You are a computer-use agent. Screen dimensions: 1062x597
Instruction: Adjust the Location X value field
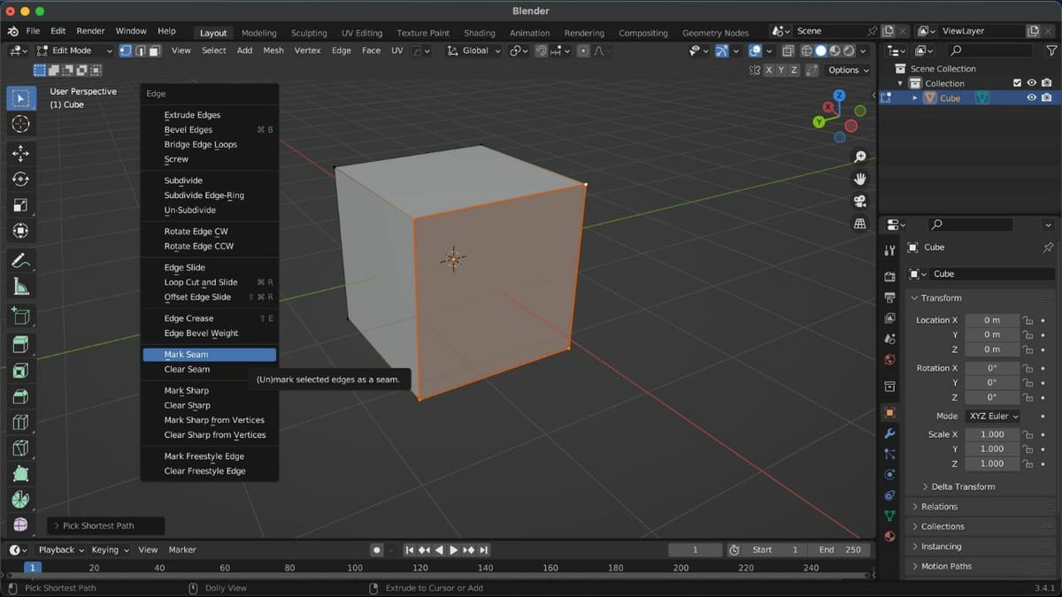pos(992,320)
